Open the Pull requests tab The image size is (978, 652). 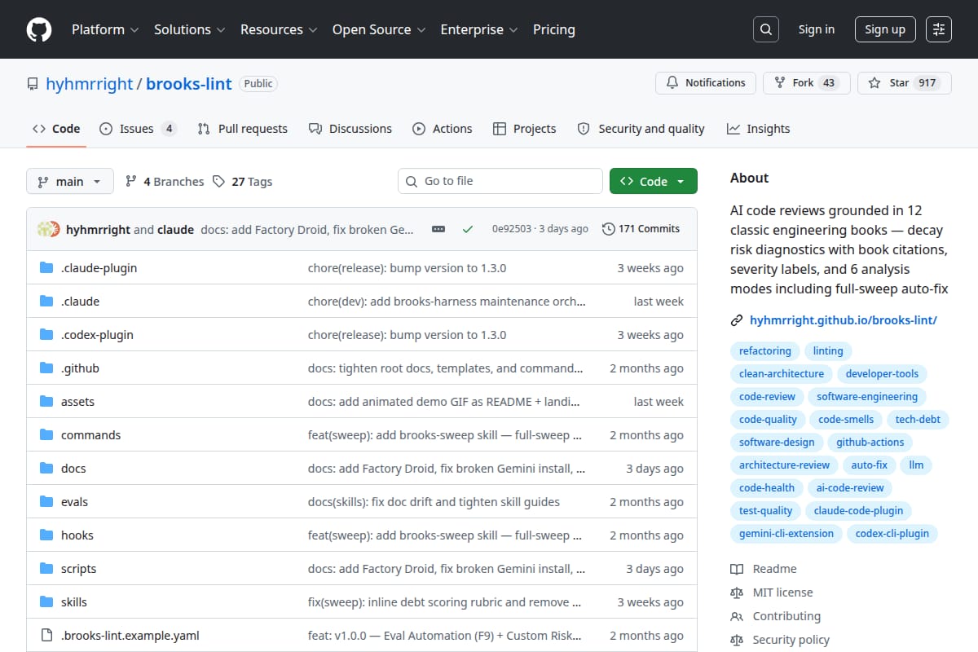[243, 129]
